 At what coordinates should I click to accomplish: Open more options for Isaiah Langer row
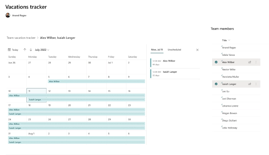point(256,84)
